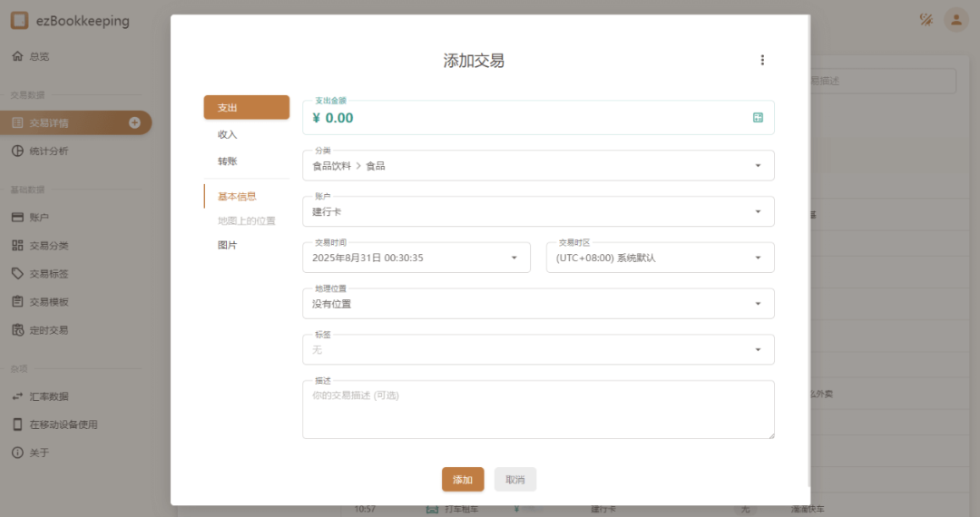Click the taxi icon in the 打车租车 row

[x=432, y=509]
